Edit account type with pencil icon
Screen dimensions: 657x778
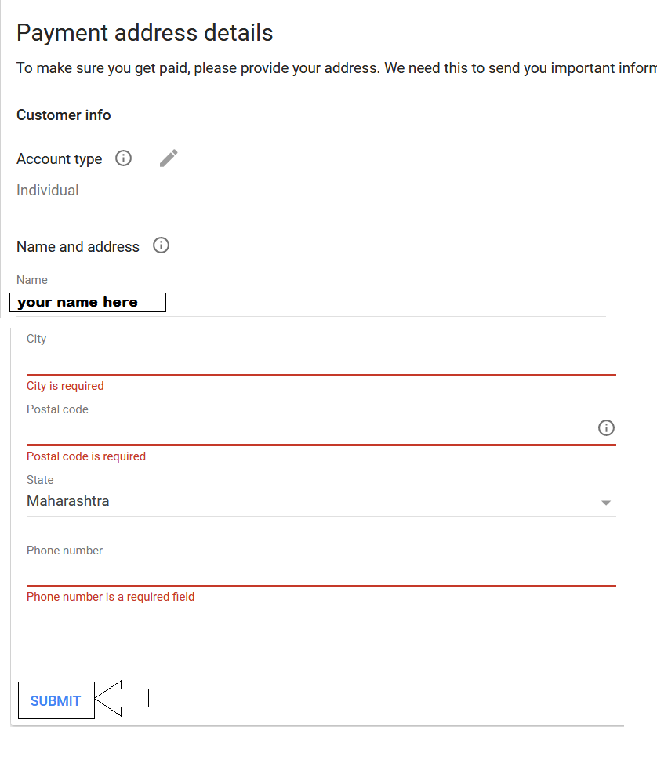coord(169,158)
